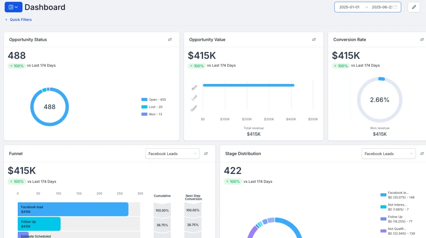Open Stage Distribution widget settings icon
The image size is (426, 238).
click(x=422, y=154)
